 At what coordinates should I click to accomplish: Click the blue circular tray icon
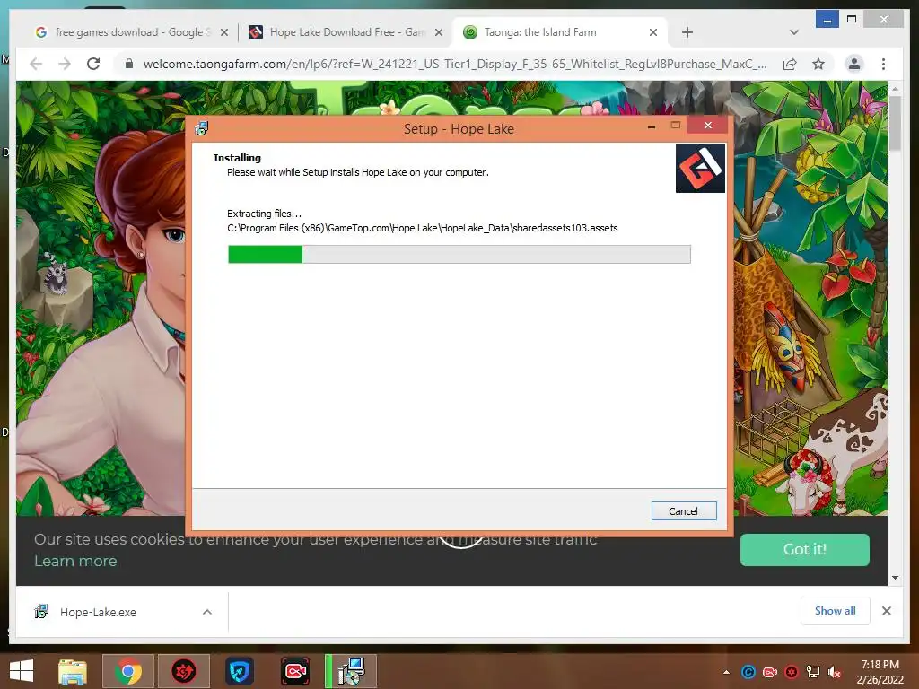[x=748, y=672]
